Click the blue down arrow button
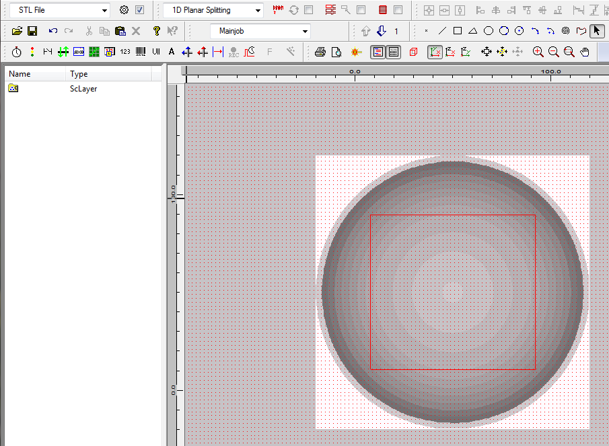Image resolution: width=609 pixels, height=446 pixels. tap(381, 31)
